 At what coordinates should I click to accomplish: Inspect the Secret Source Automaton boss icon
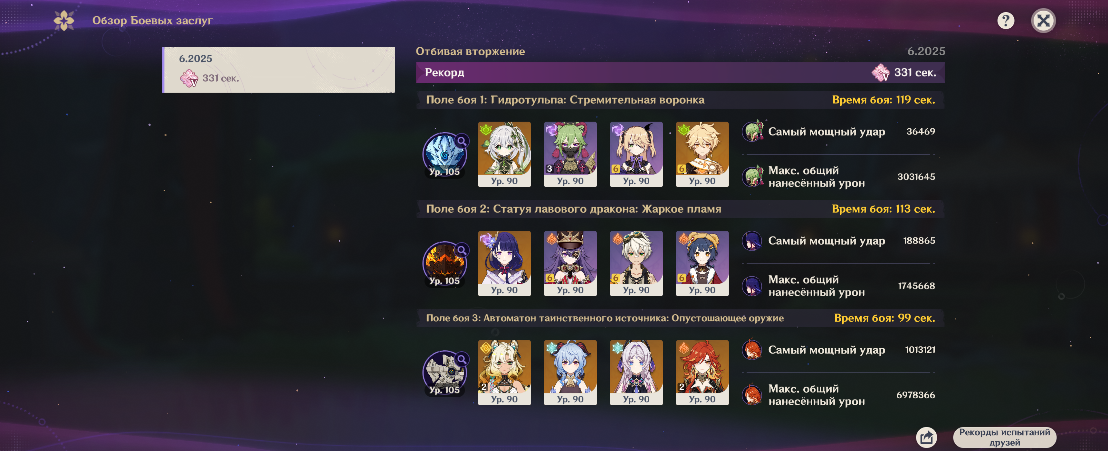tap(444, 373)
